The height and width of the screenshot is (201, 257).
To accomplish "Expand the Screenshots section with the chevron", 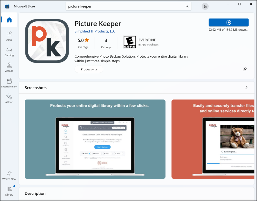I will click(246, 88).
